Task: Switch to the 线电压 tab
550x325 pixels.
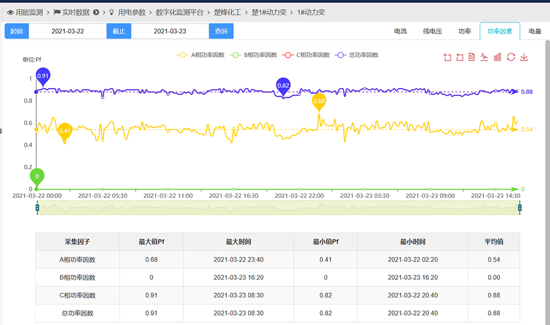Action: (432, 31)
